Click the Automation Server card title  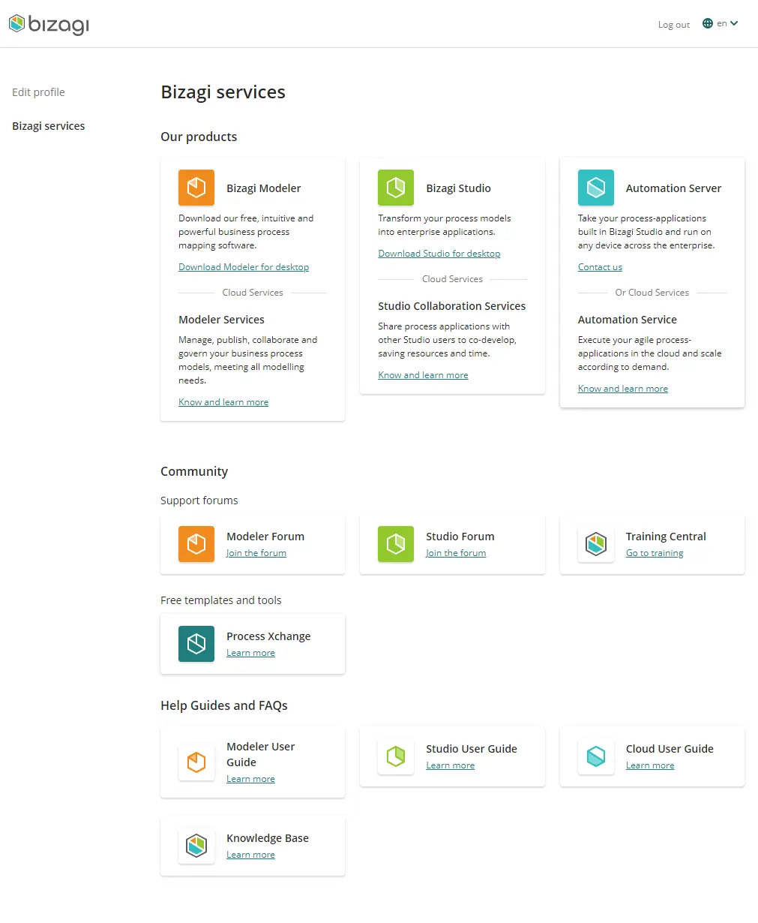pyautogui.click(x=673, y=188)
